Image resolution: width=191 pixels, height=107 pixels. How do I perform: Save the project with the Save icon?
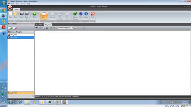click(x=22, y=15)
